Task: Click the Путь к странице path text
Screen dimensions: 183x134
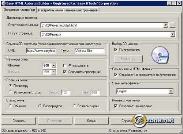Action: (51, 34)
